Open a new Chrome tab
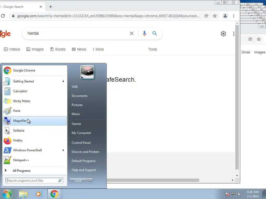 [x=51, y=7]
